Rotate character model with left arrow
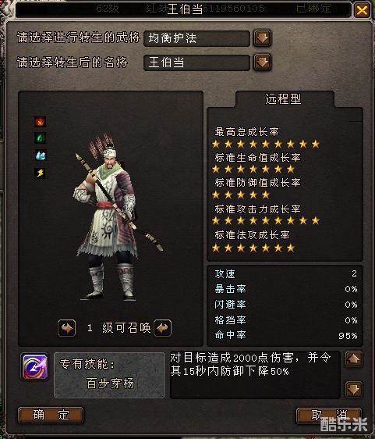Viewport: 375px width, 439px height. 66,328
